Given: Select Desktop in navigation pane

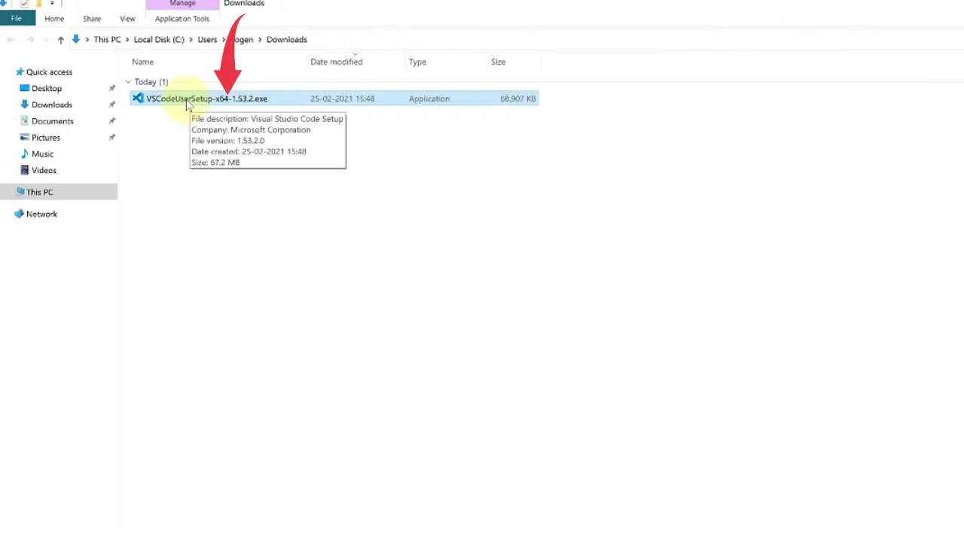Looking at the screenshot, I should tap(47, 89).
